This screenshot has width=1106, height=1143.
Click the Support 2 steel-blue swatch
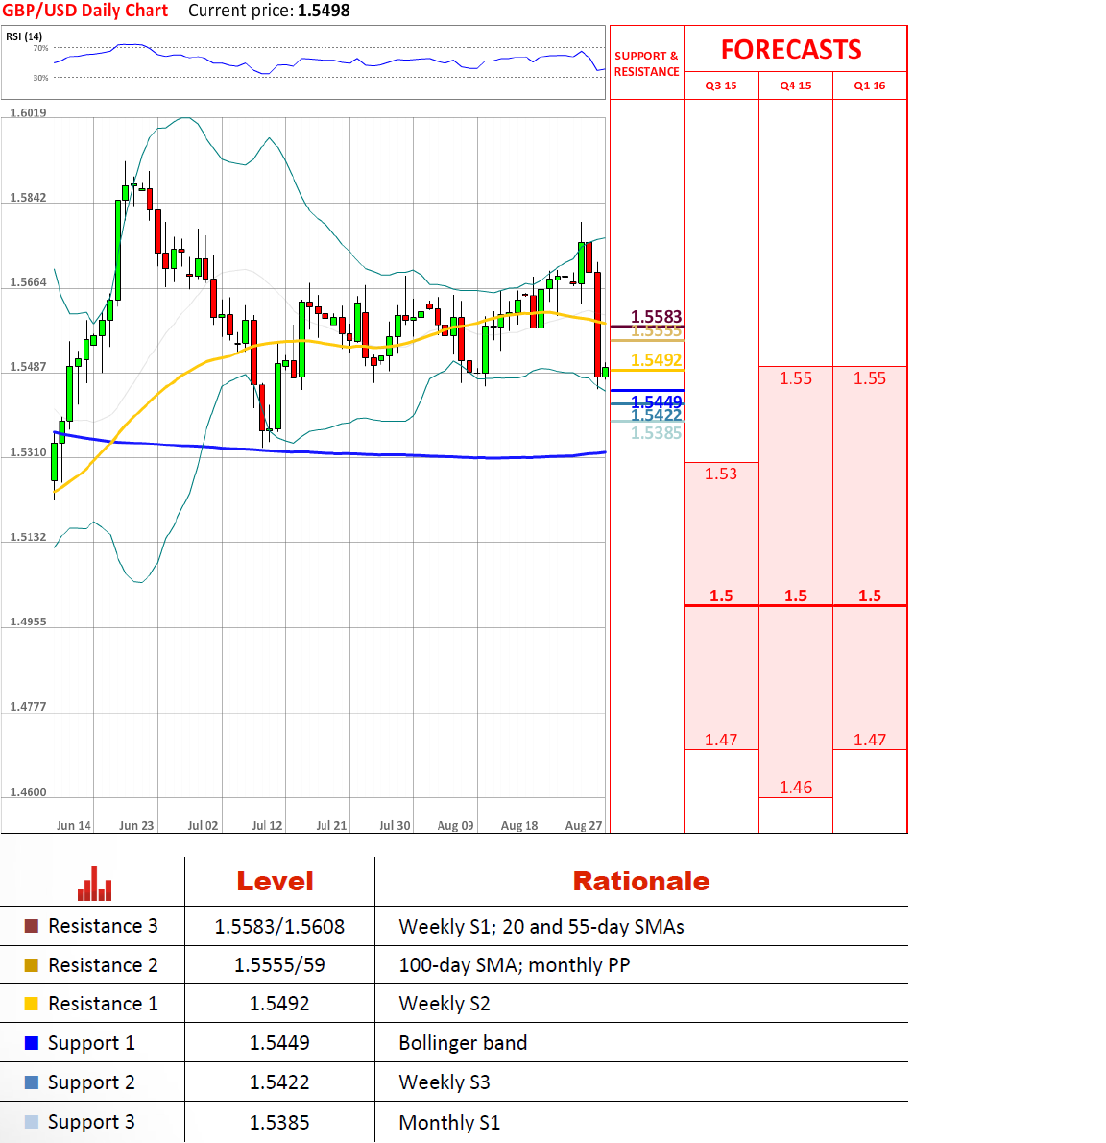32,1082
